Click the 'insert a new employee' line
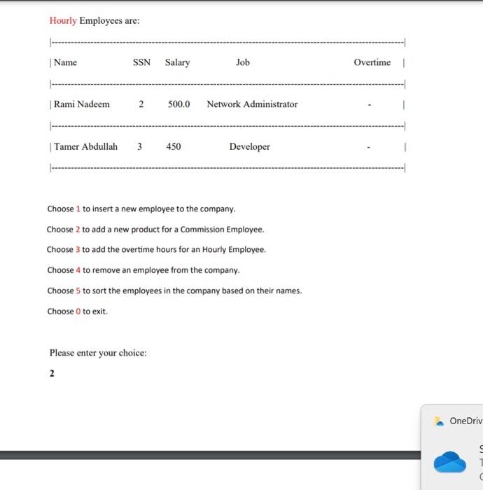The image size is (483, 490). click(141, 209)
